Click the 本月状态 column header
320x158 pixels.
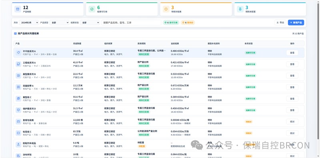point(248,43)
